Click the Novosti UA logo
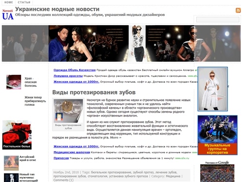The width and height of the screenshot is (243, 182). tap(8, 15)
